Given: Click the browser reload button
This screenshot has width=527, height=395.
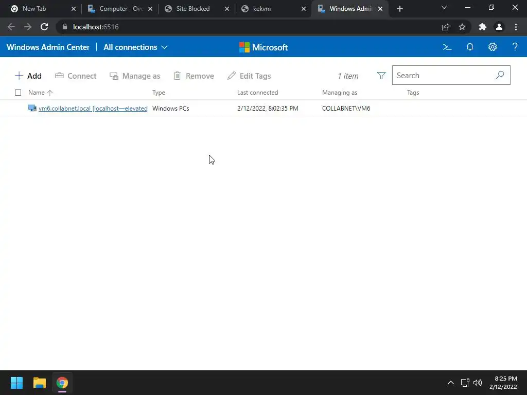Looking at the screenshot, I should [44, 27].
